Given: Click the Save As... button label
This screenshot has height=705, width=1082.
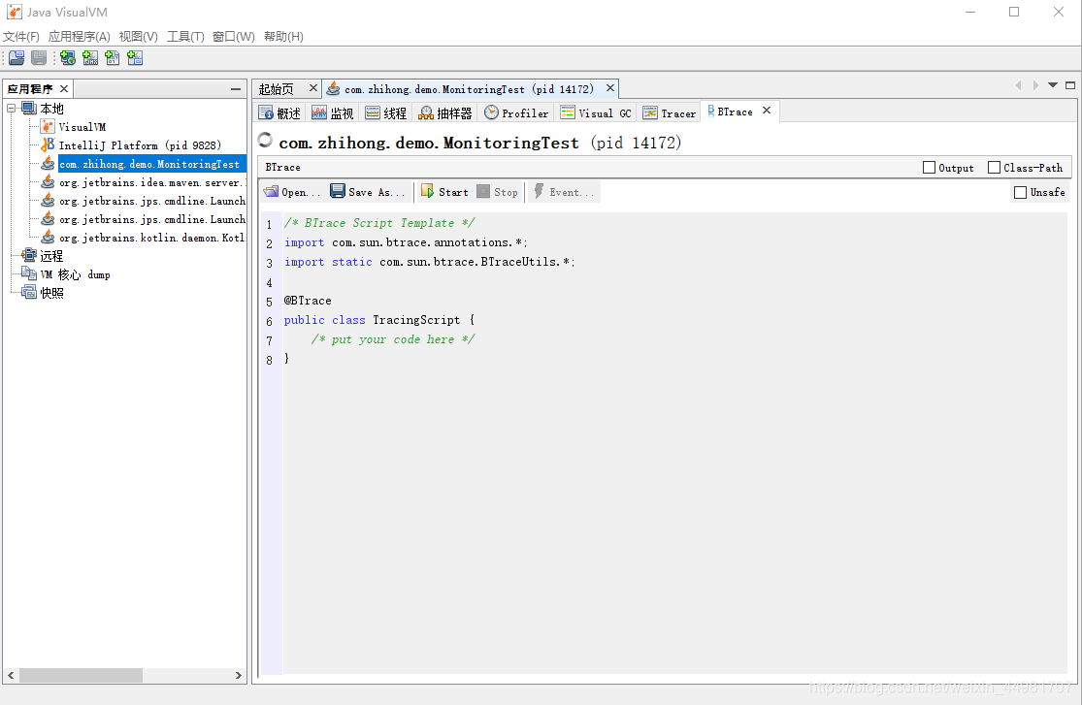Looking at the screenshot, I should coord(377,192).
